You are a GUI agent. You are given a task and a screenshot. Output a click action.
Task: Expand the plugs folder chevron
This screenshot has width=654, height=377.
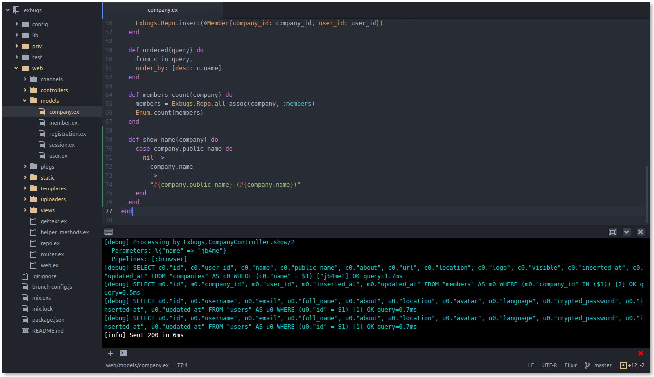[25, 166]
